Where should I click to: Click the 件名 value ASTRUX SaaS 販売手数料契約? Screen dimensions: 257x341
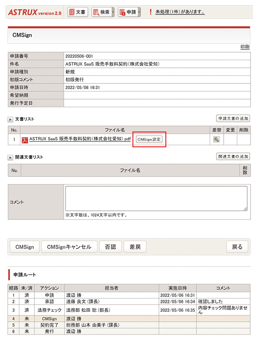(112, 64)
